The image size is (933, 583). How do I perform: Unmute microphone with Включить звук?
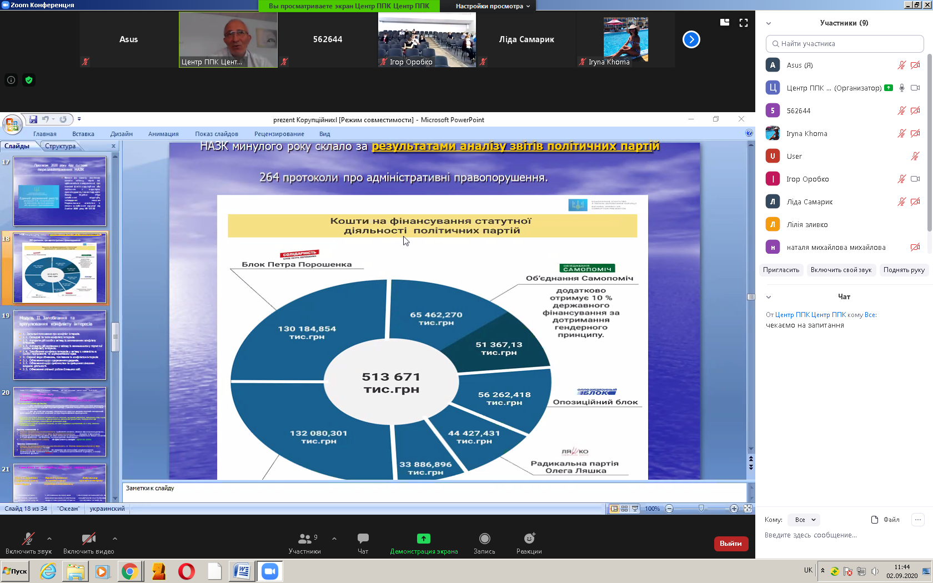[x=28, y=543]
